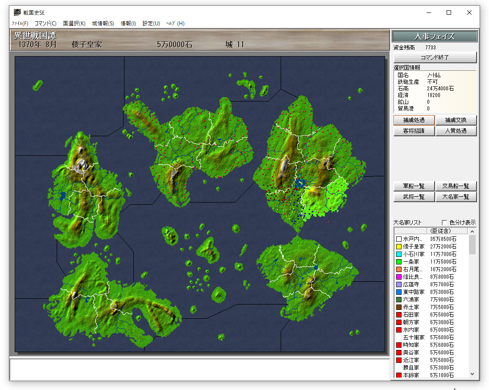Click the 戦国史SE castle icon in title bar
Viewport: 489px width, 390px height.
click(x=17, y=12)
